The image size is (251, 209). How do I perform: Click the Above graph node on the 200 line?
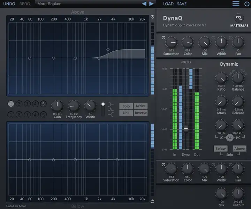coord(53,58)
